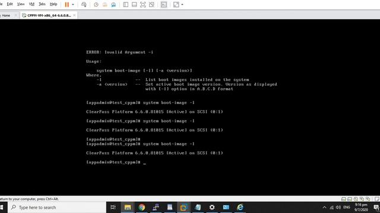
Task: Open the Help menu
Action: tap(53, 4)
